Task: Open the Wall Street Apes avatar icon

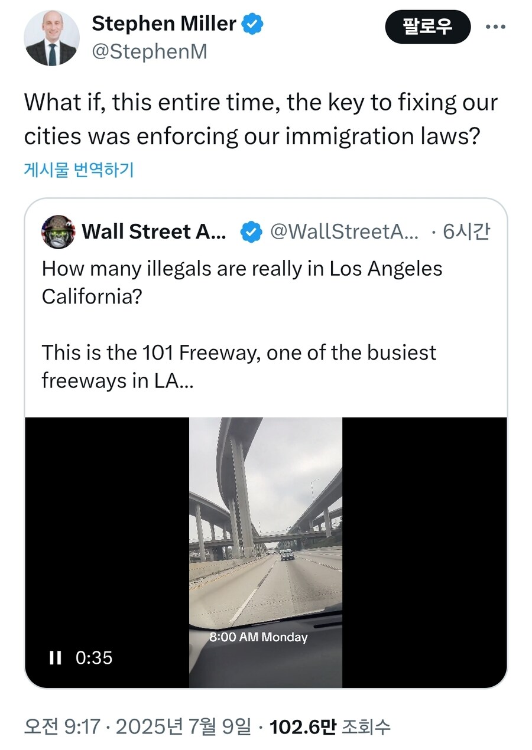Action: [x=58, y=232]
